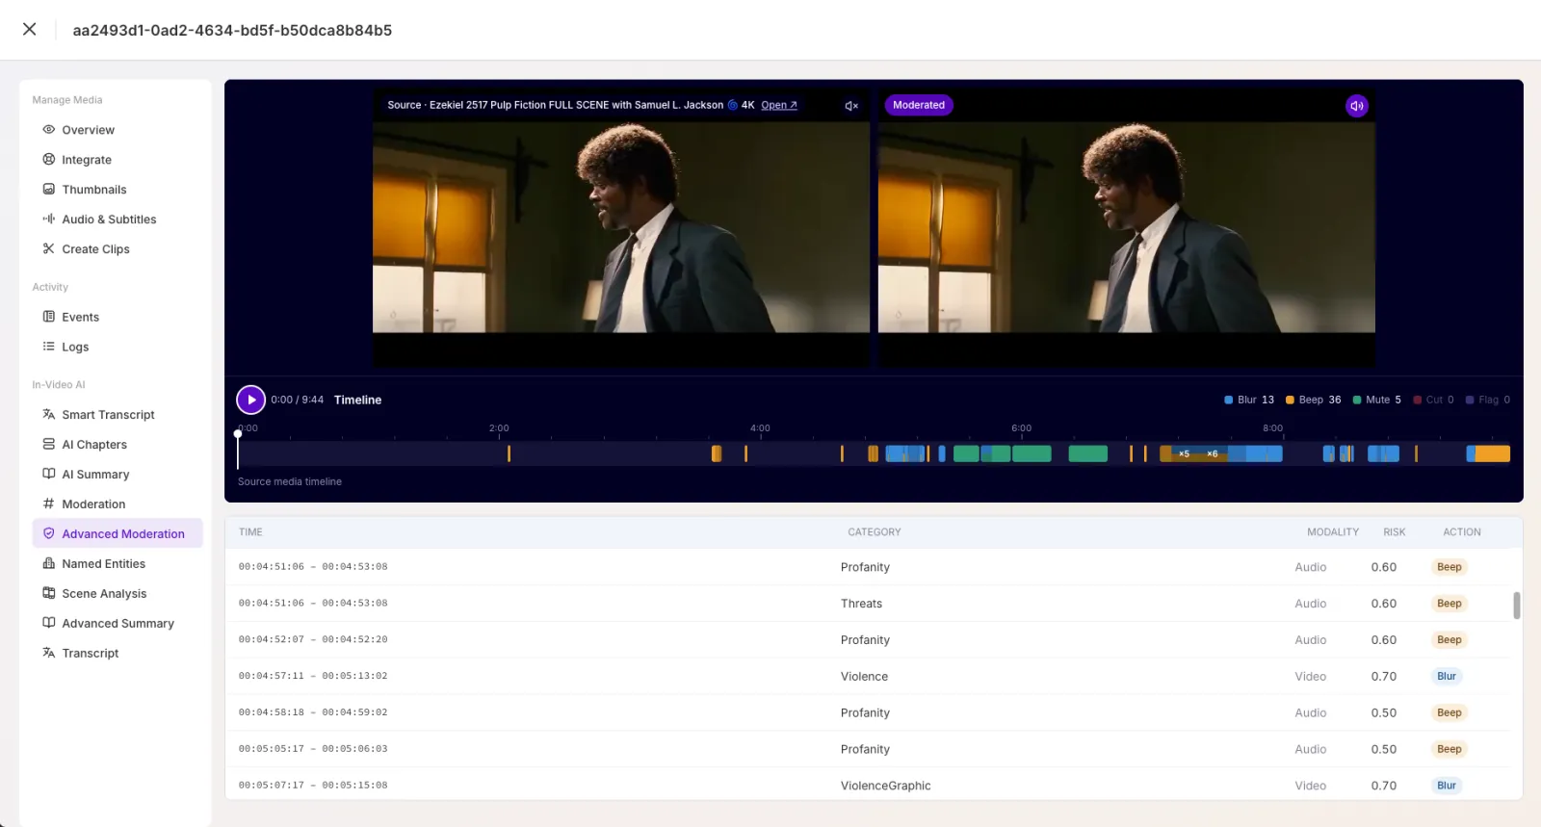
Task: Click the moderation table scrollbar
Action: [x=1516, y=606]
